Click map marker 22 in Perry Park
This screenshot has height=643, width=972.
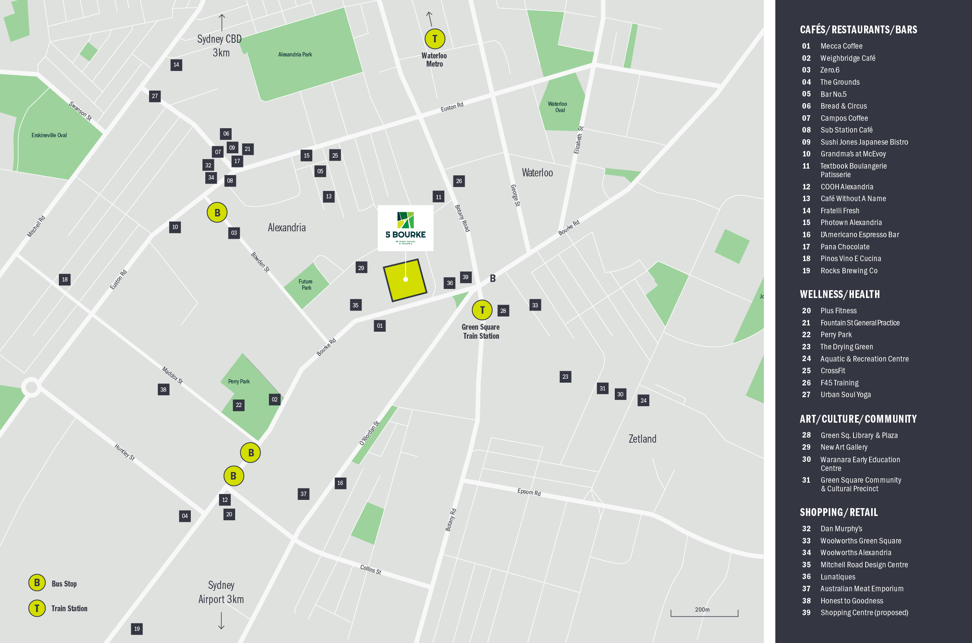pos(238,405)
